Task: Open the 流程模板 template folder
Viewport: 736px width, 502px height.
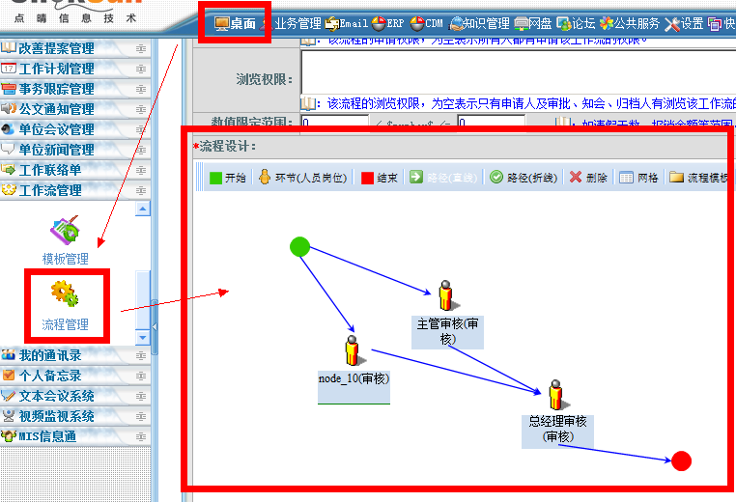Action: coord(699,178)
